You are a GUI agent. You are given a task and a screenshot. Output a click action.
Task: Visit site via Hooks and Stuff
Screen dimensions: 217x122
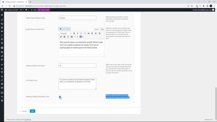12,10
